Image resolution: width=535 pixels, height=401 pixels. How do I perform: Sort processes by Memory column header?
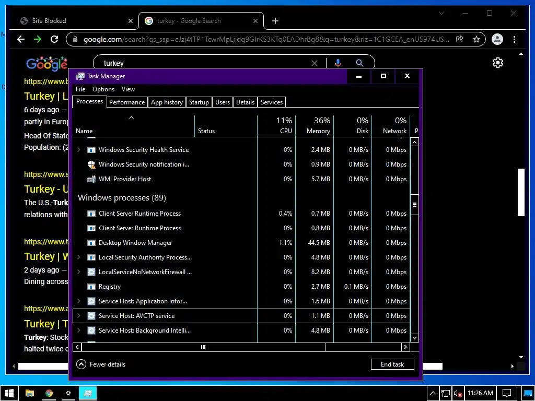point(315,126)
